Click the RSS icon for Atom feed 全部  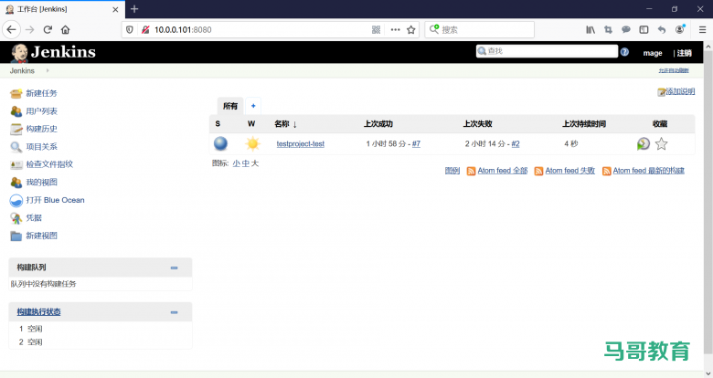pos(471,171)
